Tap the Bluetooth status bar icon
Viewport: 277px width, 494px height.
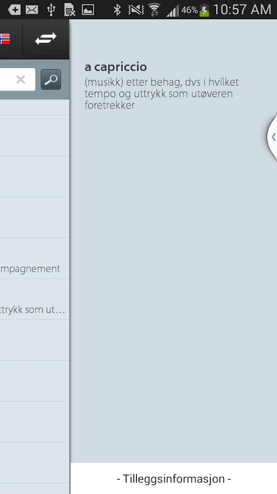[117, 10]
